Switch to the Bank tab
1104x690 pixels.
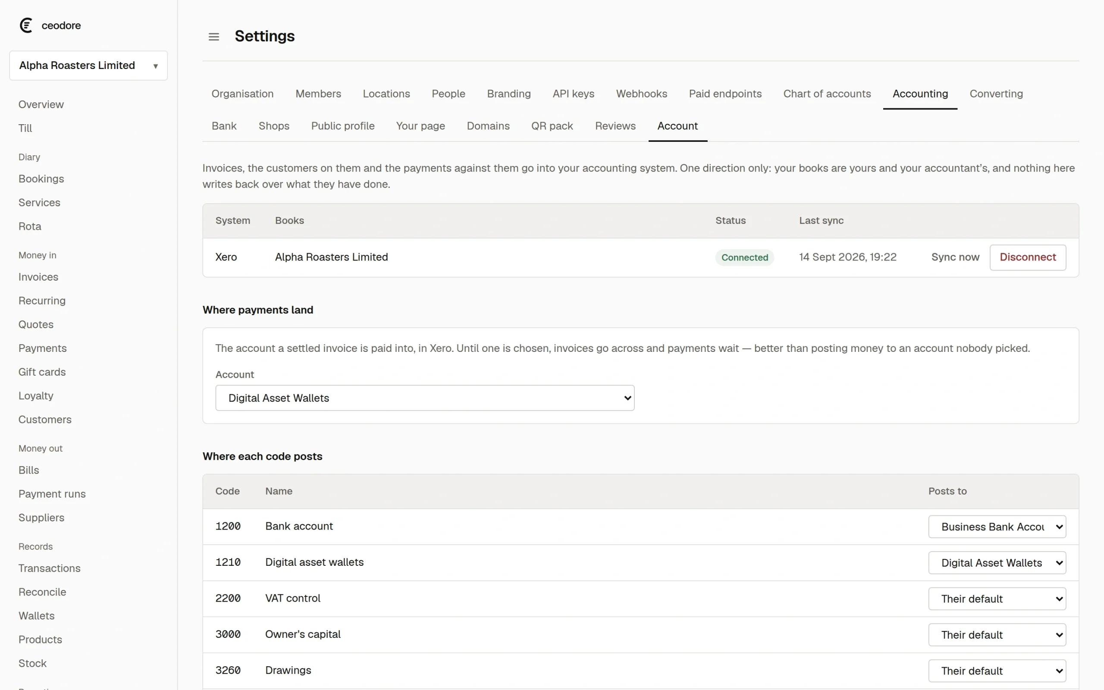click(224, 126)
